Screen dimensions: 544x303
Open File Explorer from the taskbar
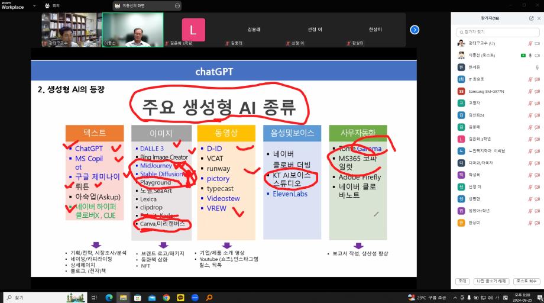(x=123, y=298)
